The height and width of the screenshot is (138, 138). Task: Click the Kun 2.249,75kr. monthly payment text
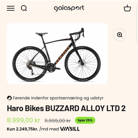tap(22, 129)
